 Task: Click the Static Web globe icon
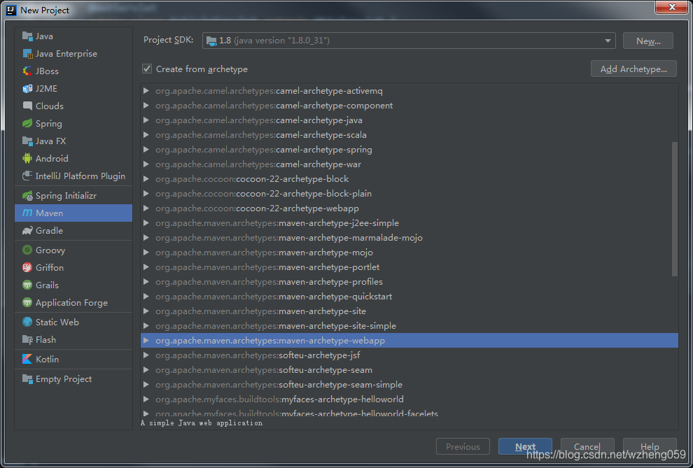pos(27,322)
